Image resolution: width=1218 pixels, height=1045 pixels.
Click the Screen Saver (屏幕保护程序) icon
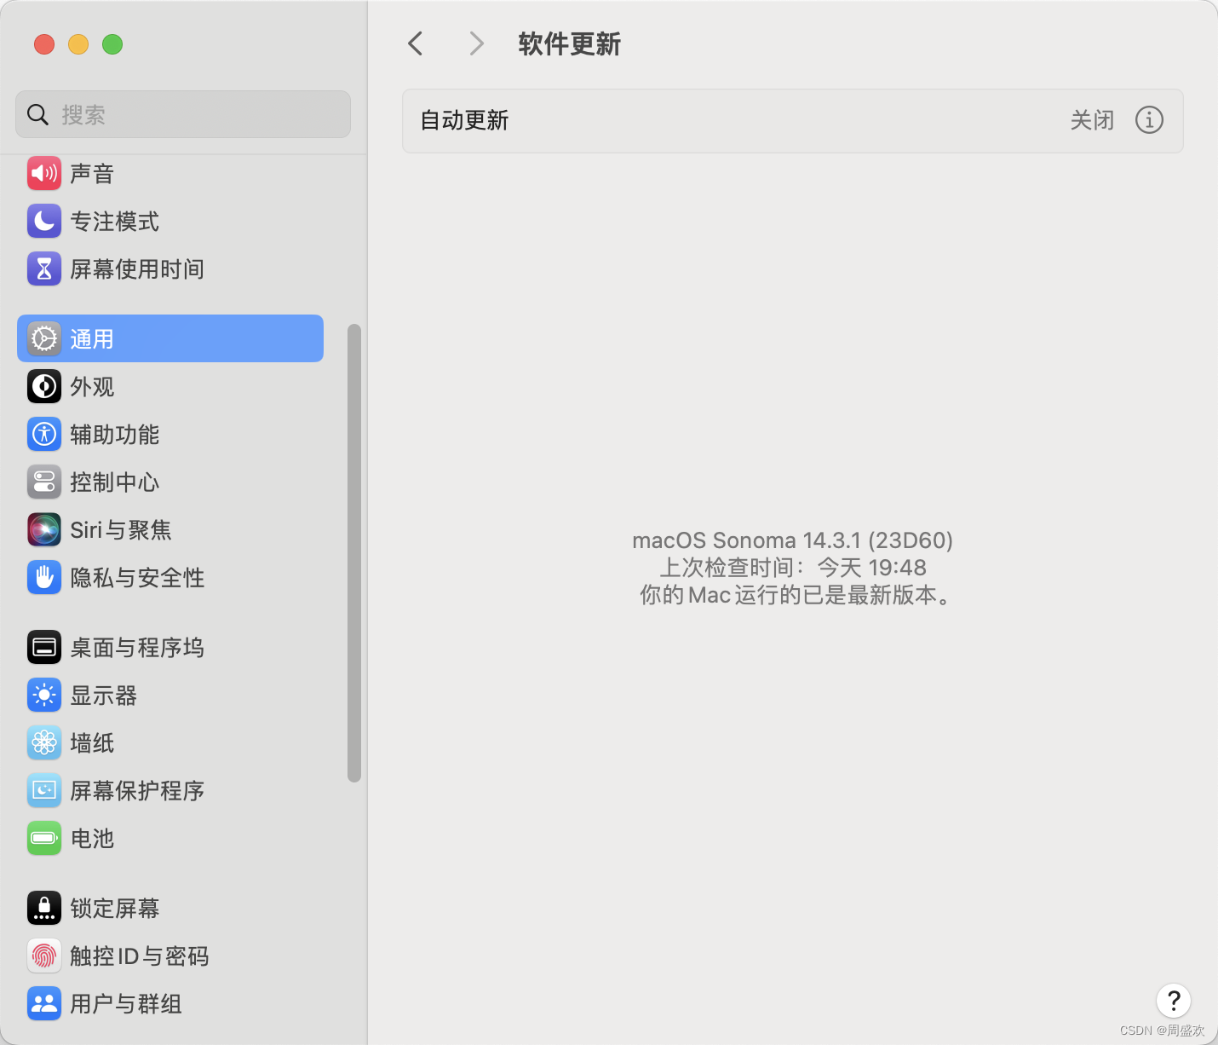point(44,790)
